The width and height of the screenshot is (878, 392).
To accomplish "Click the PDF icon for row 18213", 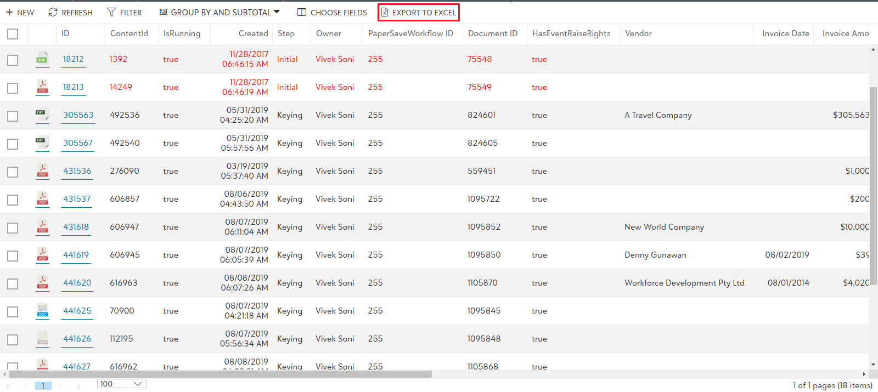I will click(x=42, y=87).
